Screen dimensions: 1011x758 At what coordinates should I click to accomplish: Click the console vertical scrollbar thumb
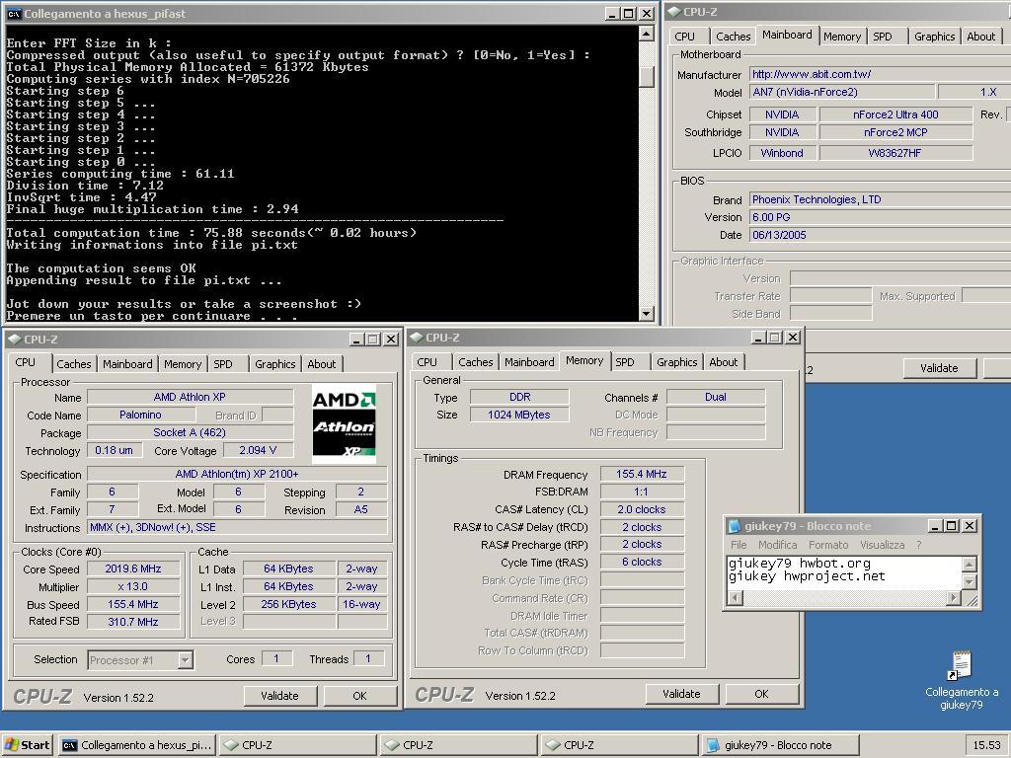pyautogui.click(x=646, y=77)
